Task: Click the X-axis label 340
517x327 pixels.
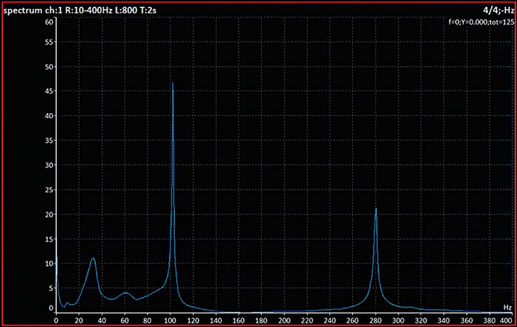Action: coord(444,320)
